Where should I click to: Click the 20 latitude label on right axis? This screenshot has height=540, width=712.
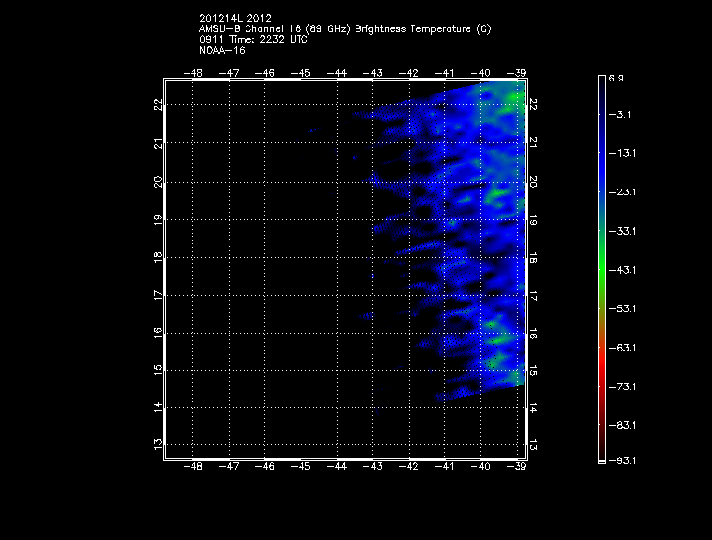point(533,183)
